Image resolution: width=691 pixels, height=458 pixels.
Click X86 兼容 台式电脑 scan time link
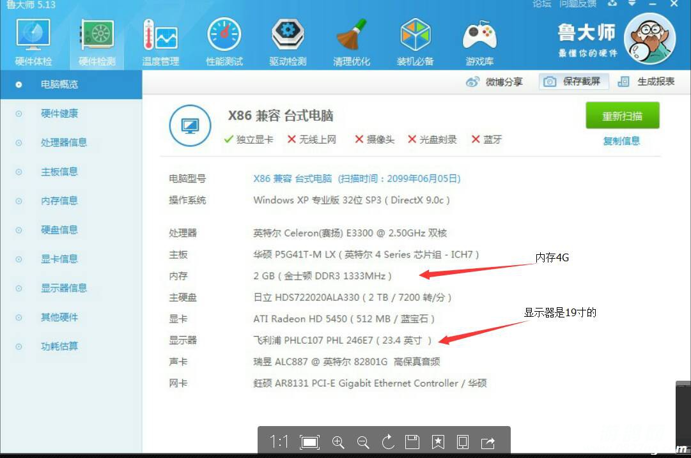pos(357,178)
